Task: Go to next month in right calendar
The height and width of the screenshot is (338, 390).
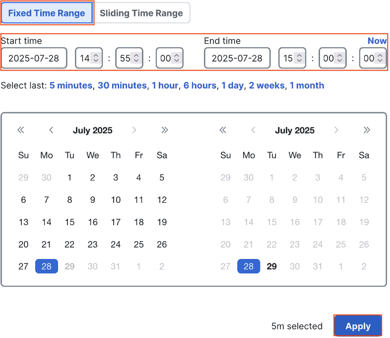Action: click(336, 130)
